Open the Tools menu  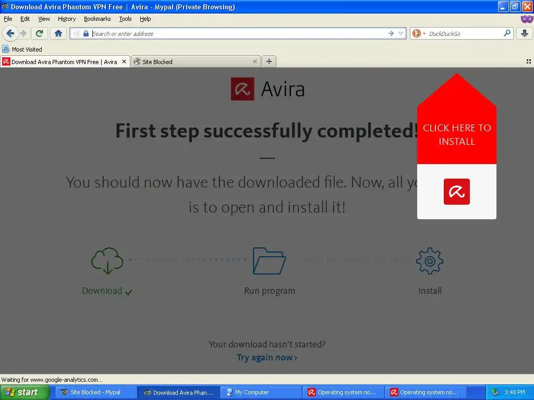125,19
